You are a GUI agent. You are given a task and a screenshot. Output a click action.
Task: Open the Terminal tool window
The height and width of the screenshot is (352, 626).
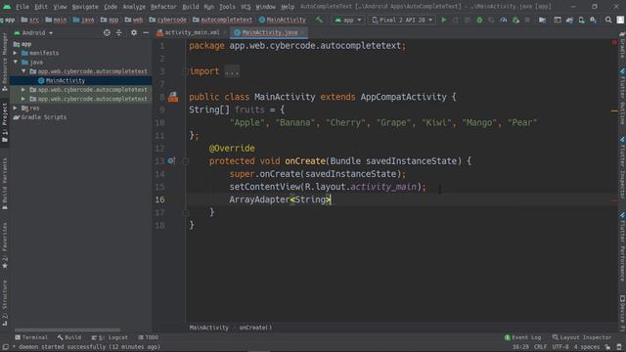31,337
